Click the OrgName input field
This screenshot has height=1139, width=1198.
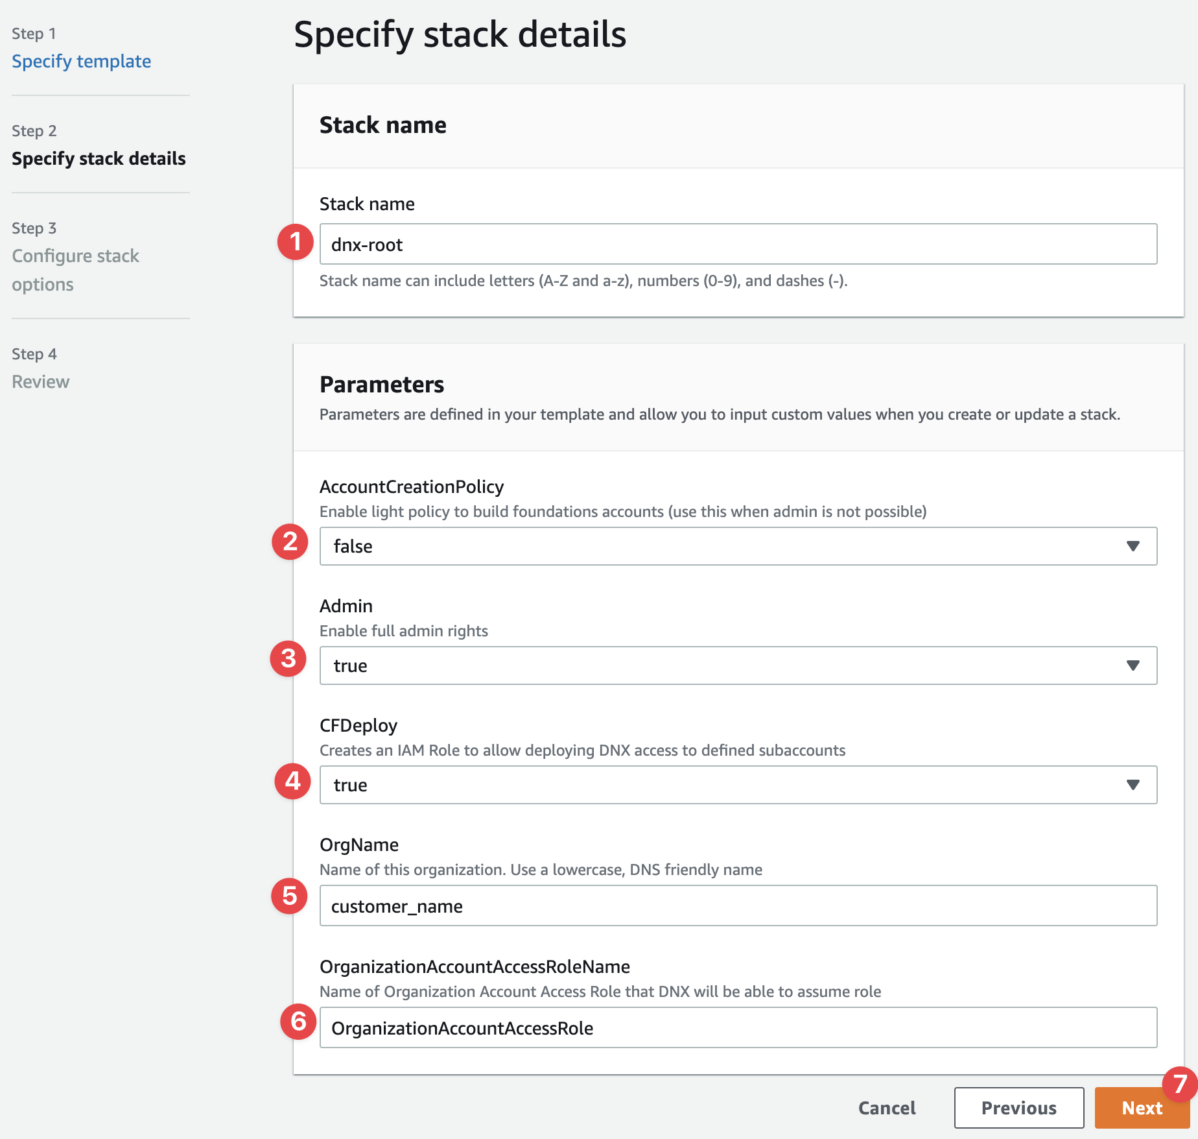click(738, 905)
